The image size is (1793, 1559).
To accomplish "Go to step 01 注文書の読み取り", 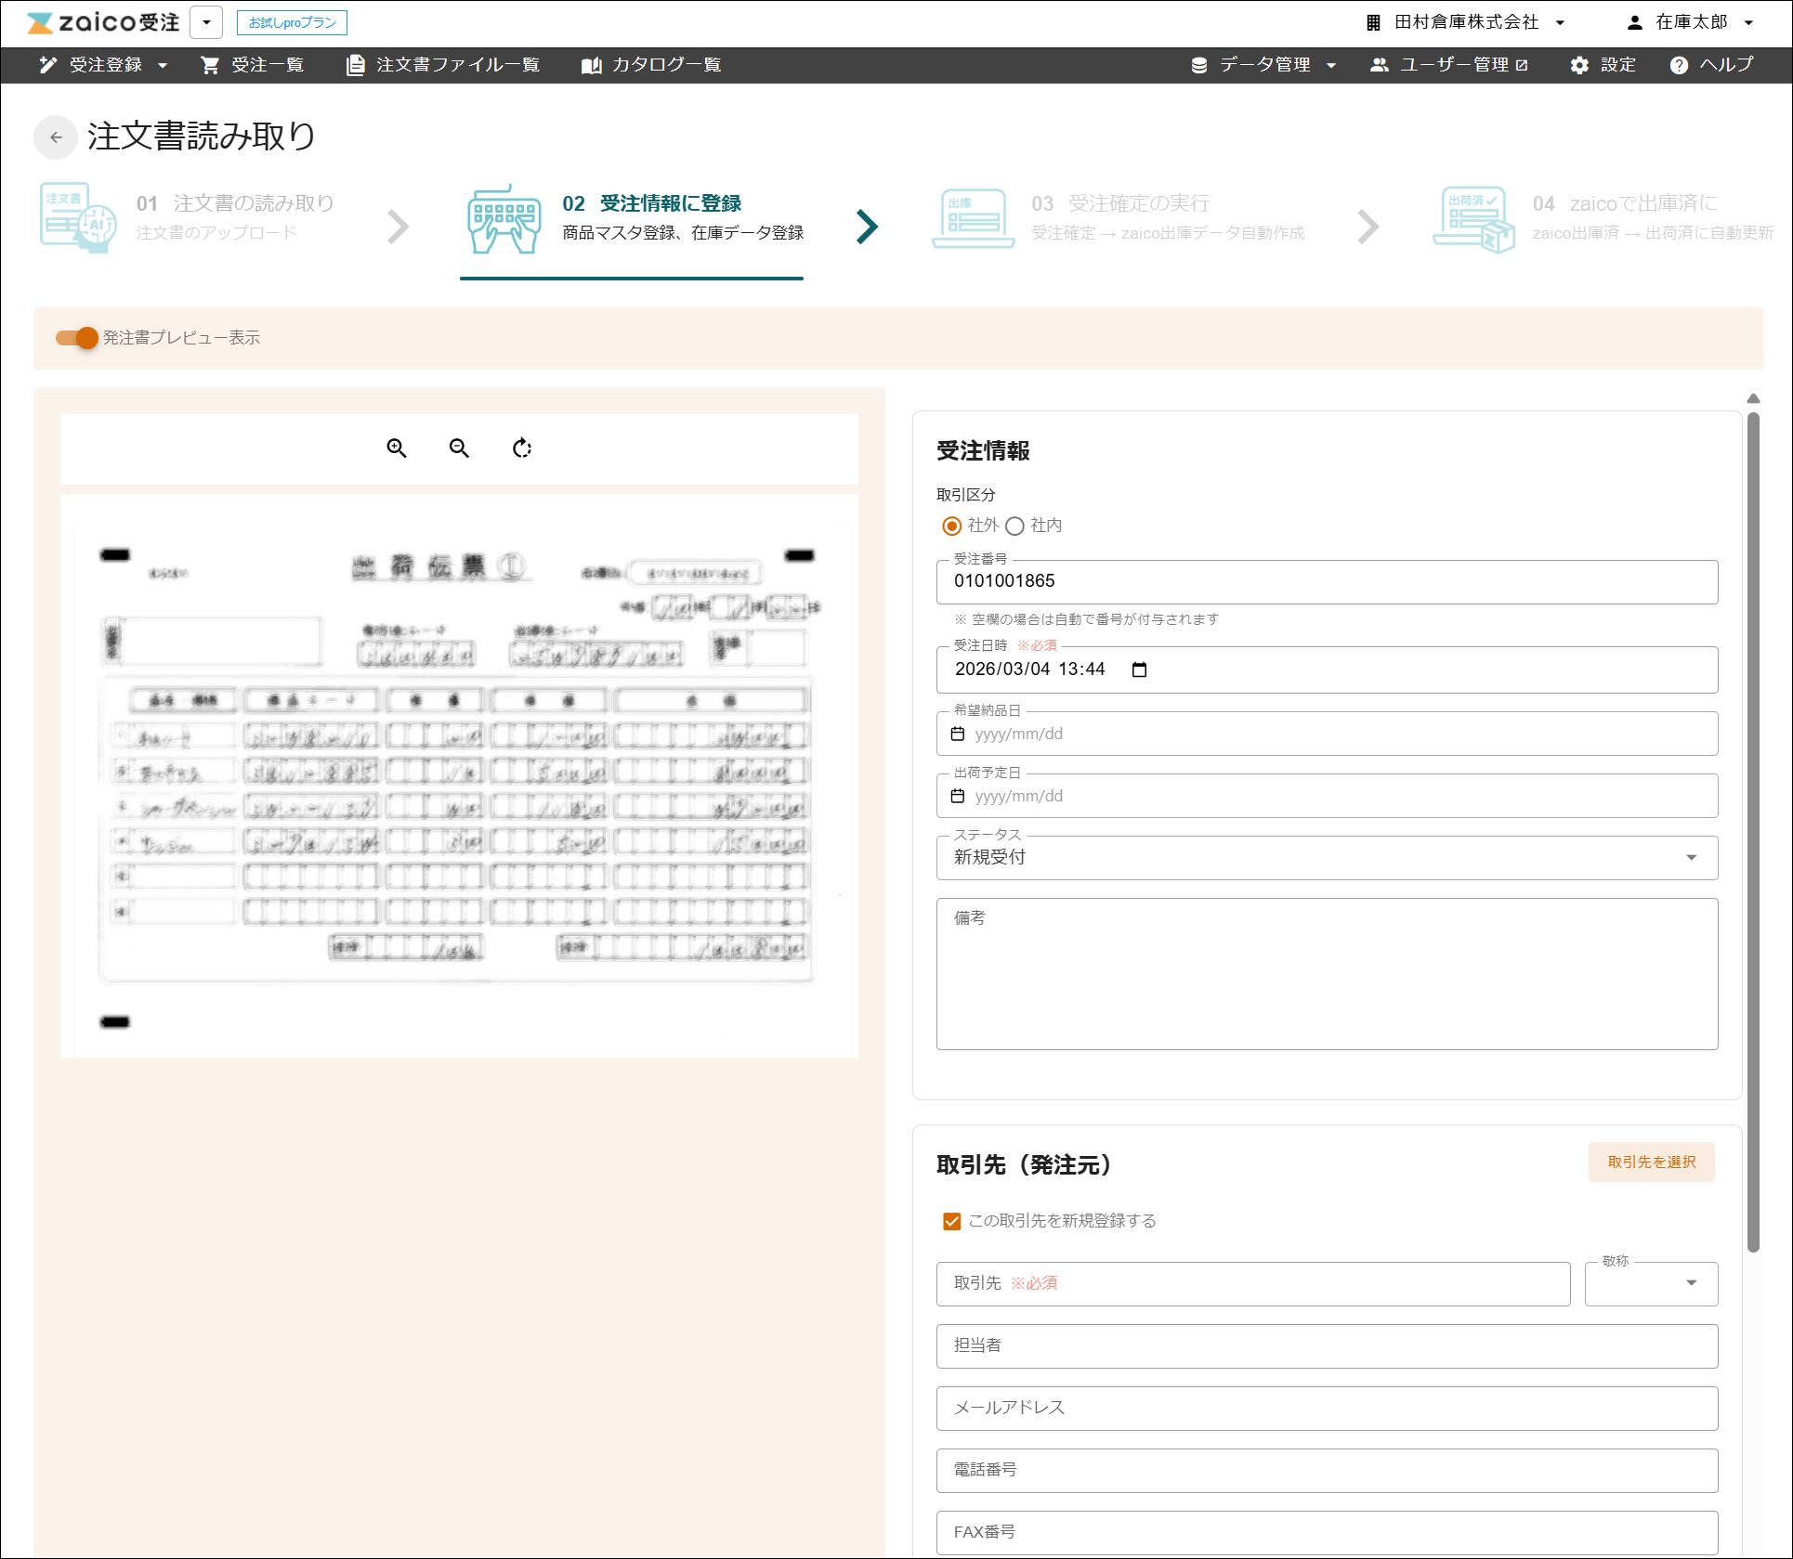I will [x=235, y=203].
